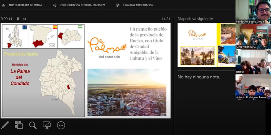Open more slideshow options ellipsis button
The height and width of the screenshot is (135, 271).
coord(61,125)
